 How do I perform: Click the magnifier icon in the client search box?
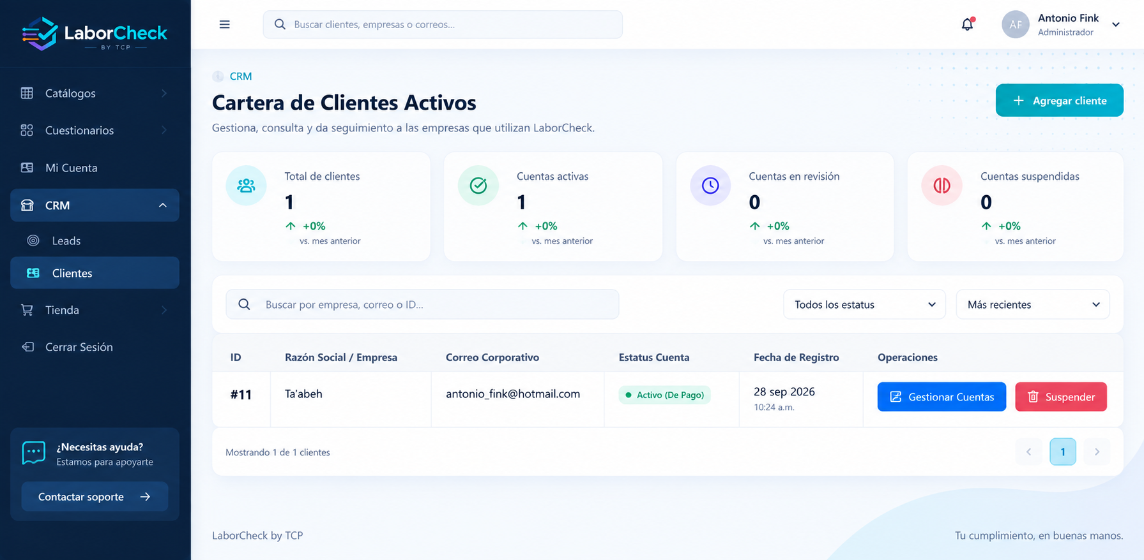[244, 304]
